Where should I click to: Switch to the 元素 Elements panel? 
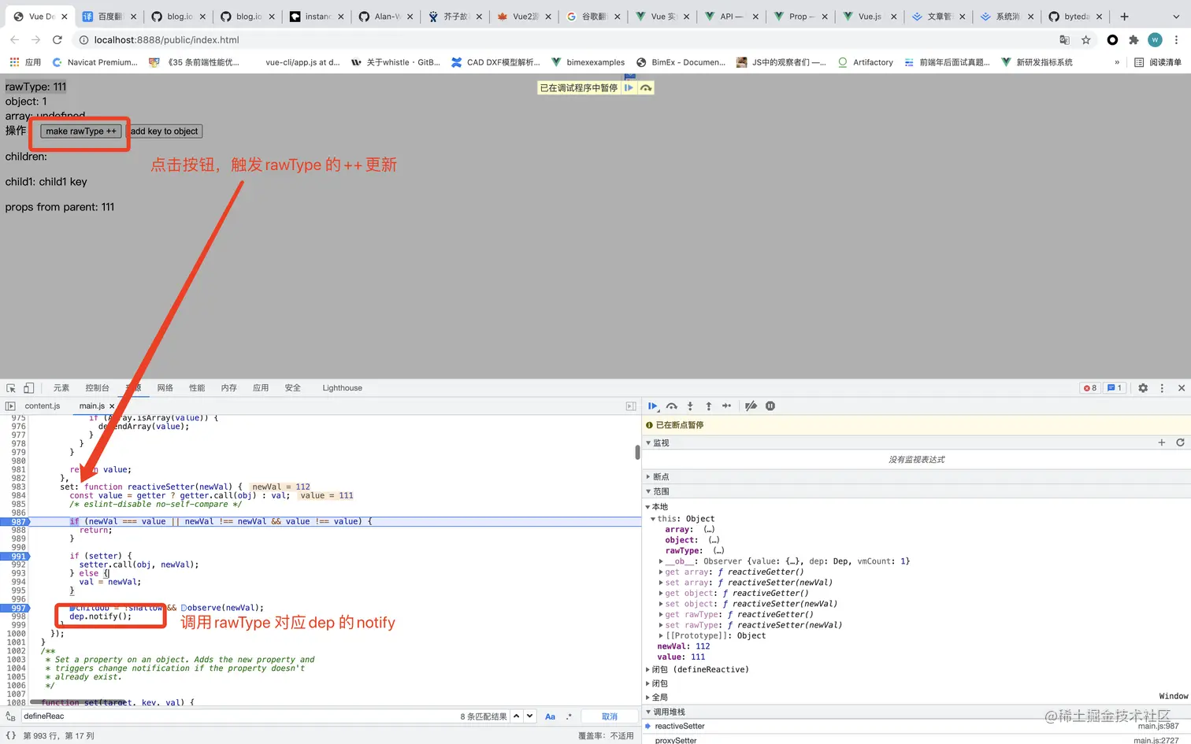(61, 388)
